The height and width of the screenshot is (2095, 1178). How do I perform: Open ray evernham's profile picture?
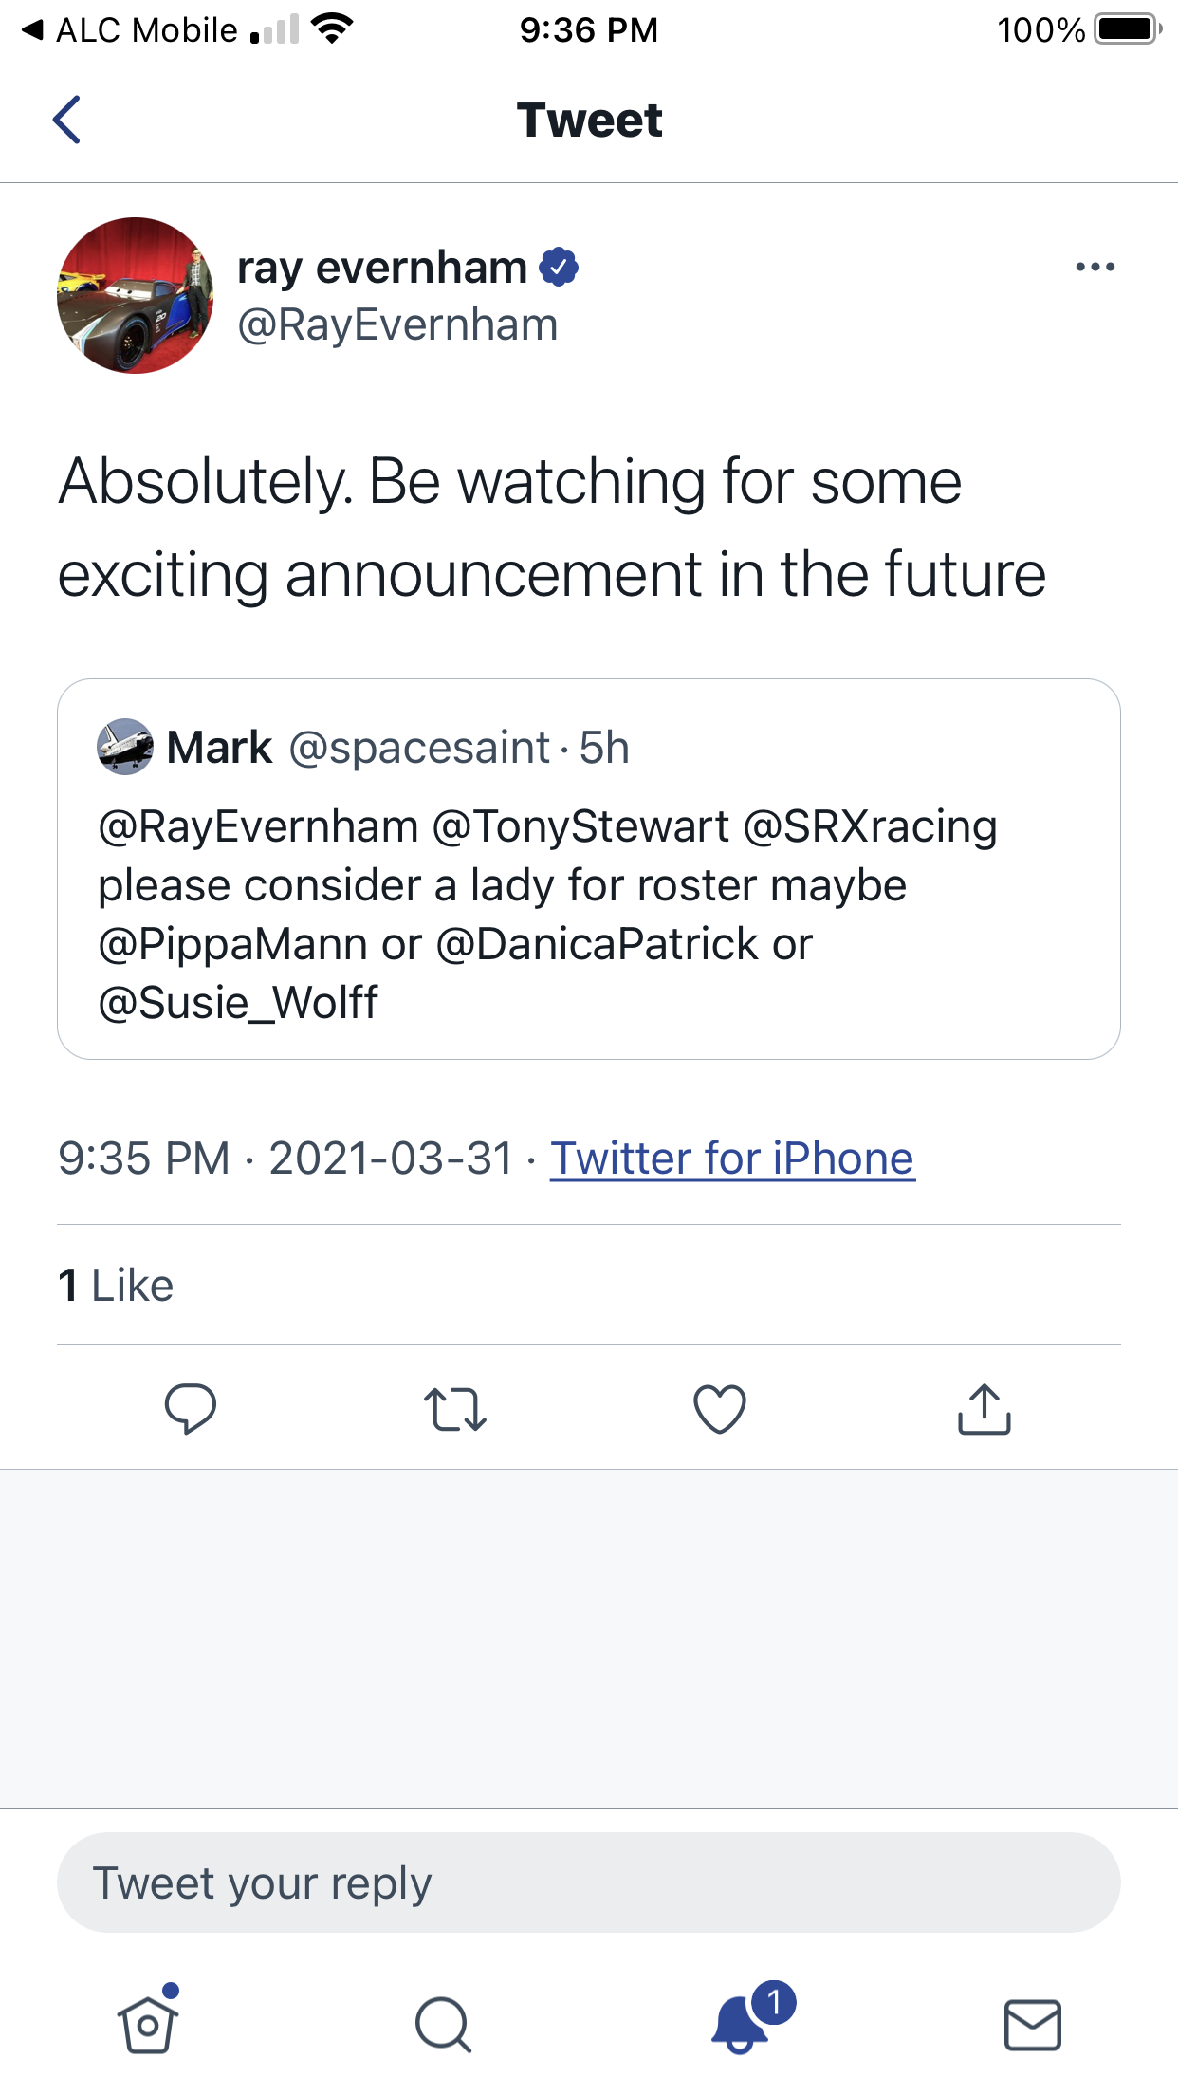pyautogui.click(x=136, y=295)
